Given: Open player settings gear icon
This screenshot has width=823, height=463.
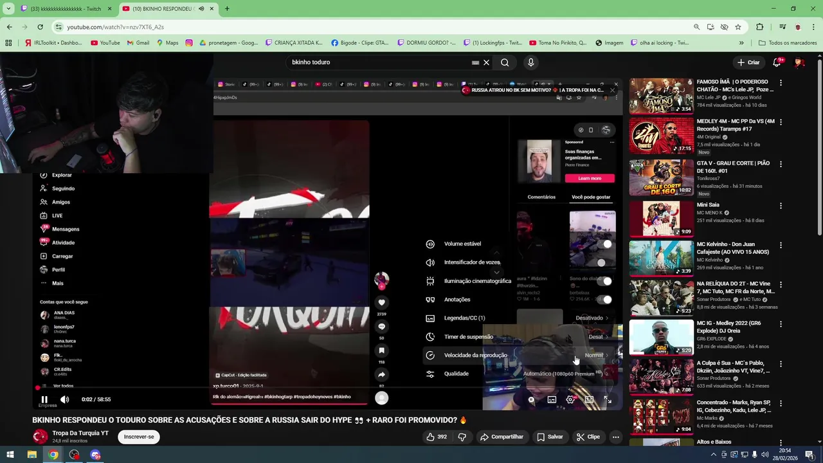Looking at the screenshot, I should pos(570,399).
